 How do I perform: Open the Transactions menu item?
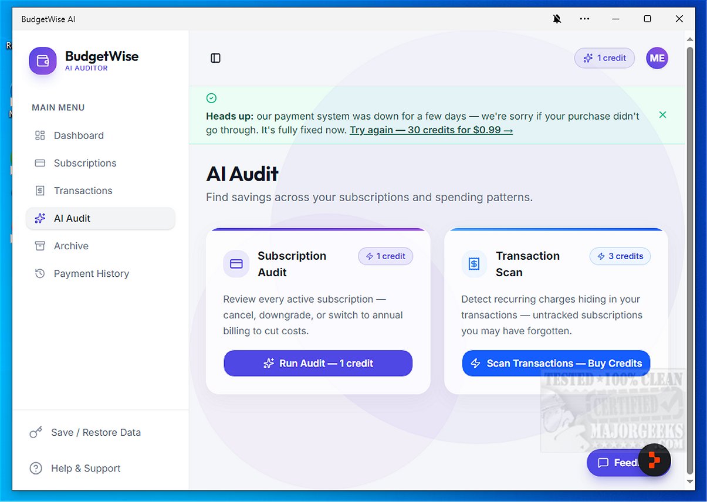pyautogui.click(x=100, y=191)
